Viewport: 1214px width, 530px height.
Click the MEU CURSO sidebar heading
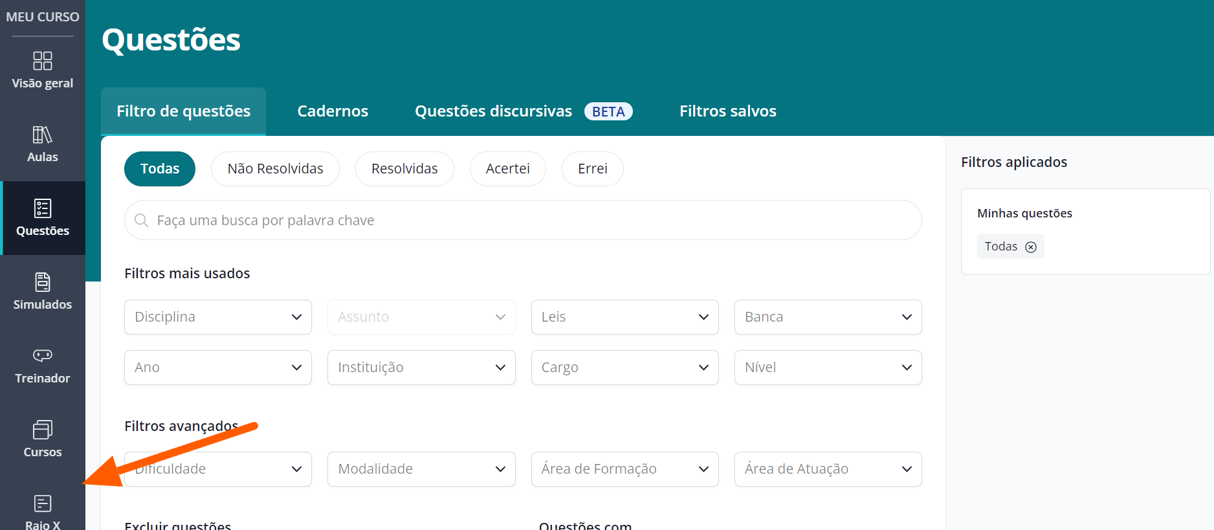(43, 17)
